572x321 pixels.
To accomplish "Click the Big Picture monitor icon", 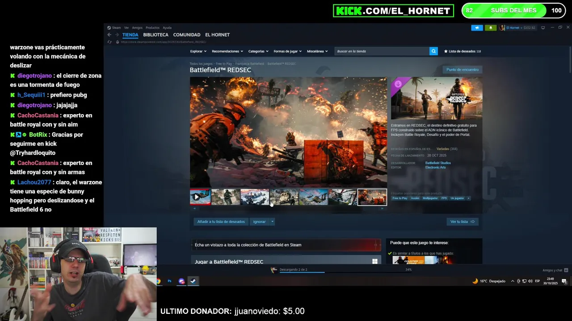I will [543, 28].
